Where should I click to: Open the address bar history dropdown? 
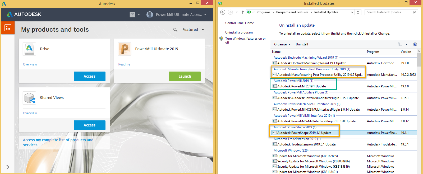click(x=352, y=12)
